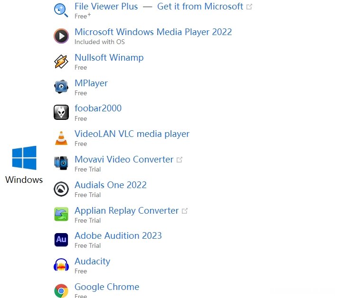Click the VLC traffic cone icon
The image size is (340, 298).
[61, 138]
